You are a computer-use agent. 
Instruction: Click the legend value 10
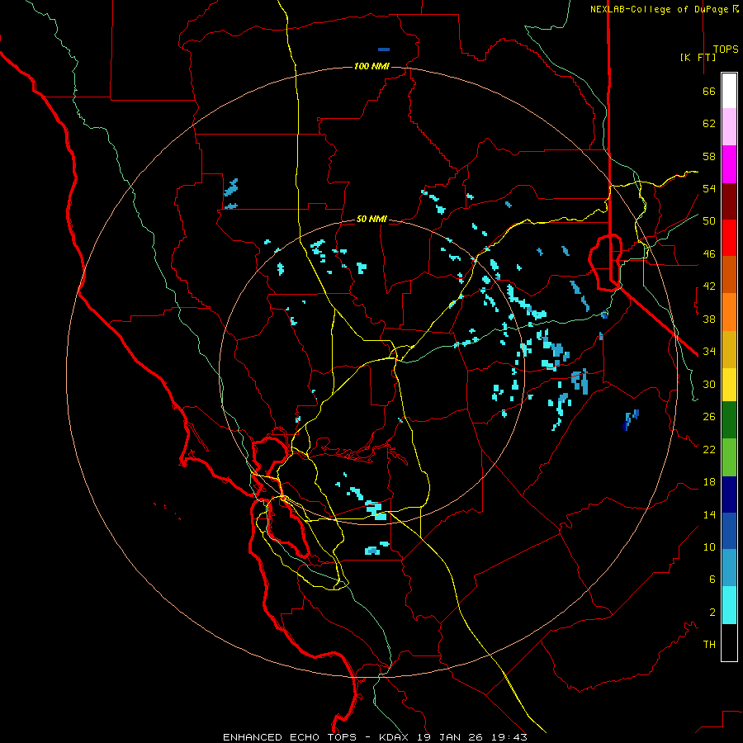click(709, 547)
